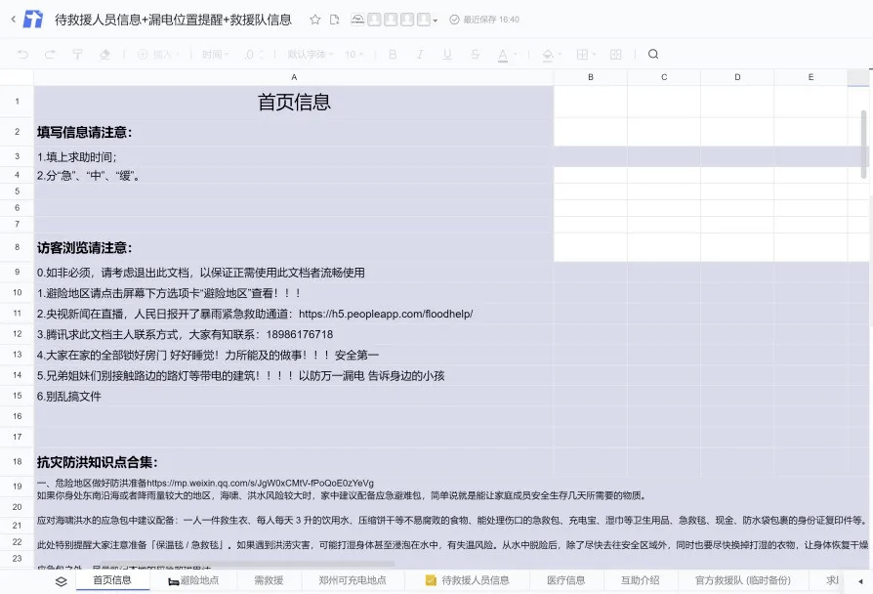Go back using the top-left arrow
Screen dimensions: 873x594
[14, 19]
